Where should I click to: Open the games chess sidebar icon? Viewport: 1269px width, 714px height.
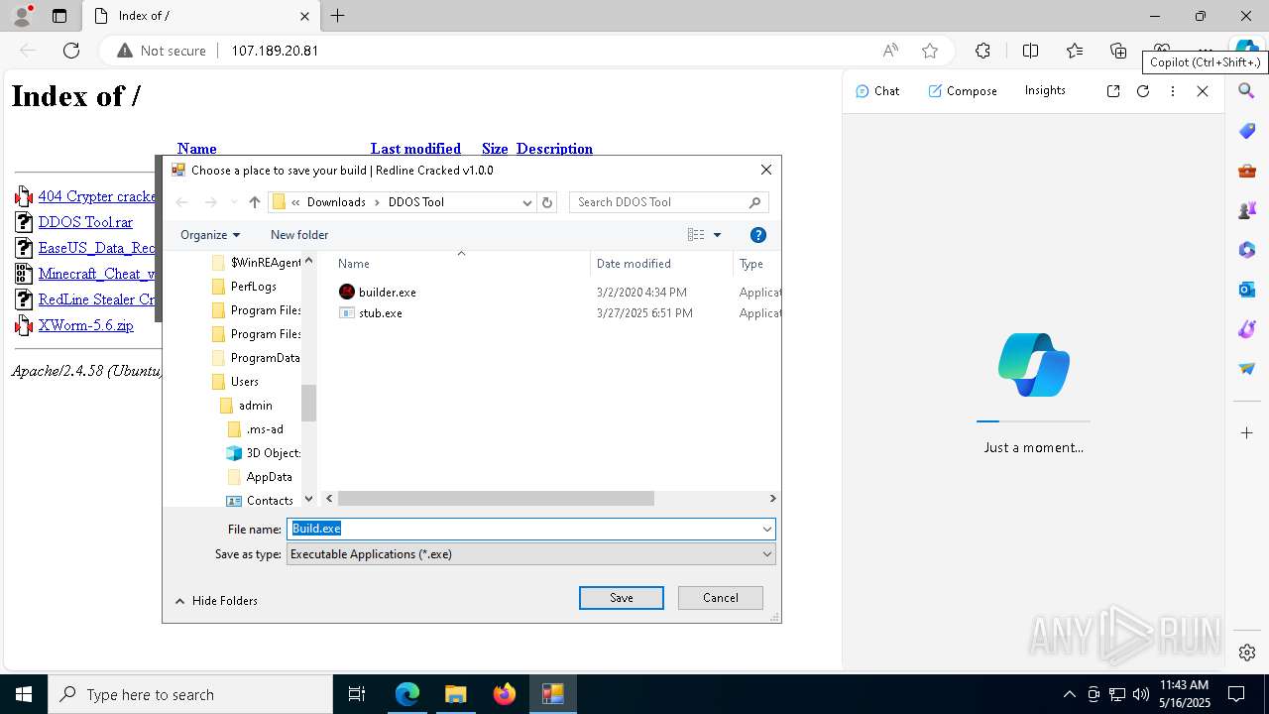pos(1247,210)
